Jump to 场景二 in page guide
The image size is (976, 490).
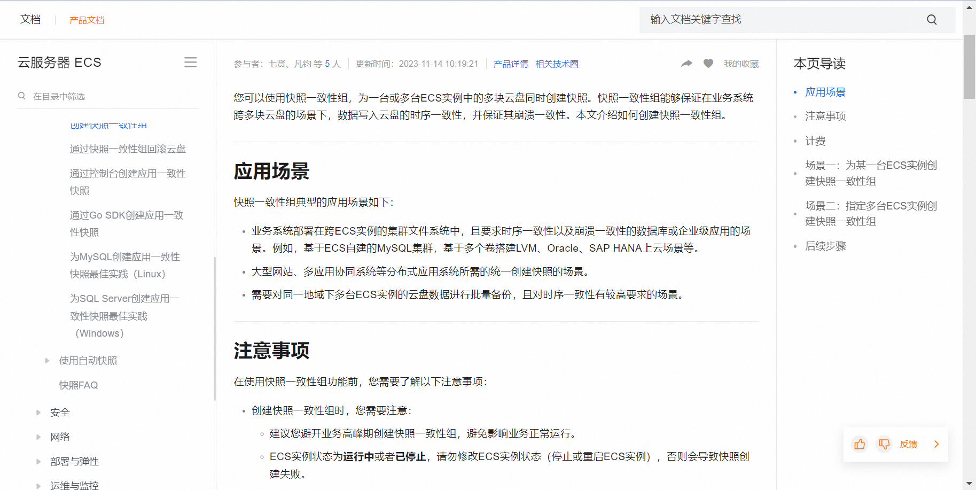click(871, 213)
